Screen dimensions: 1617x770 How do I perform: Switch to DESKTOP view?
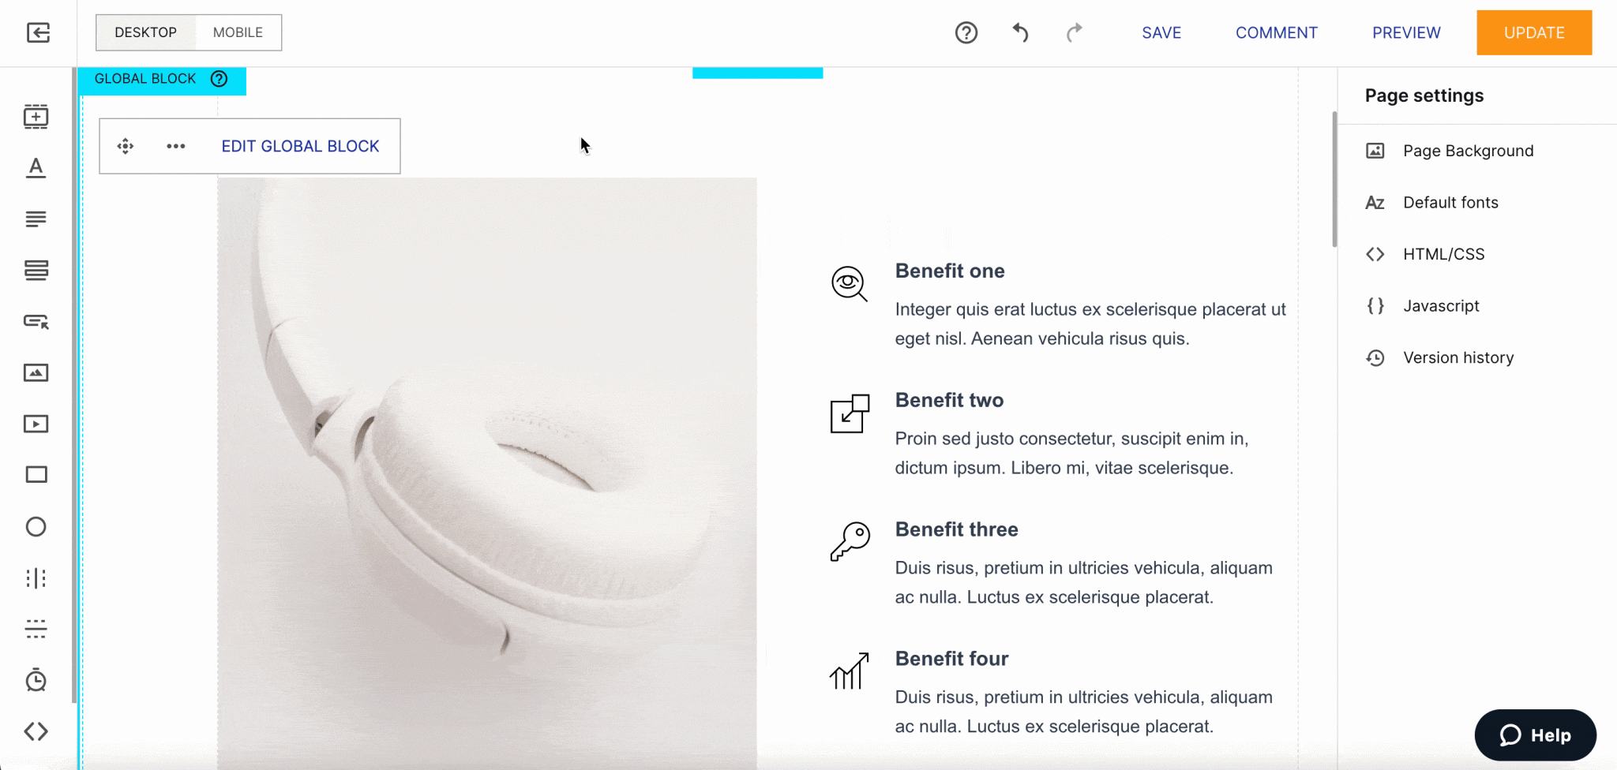pos(146,32)
